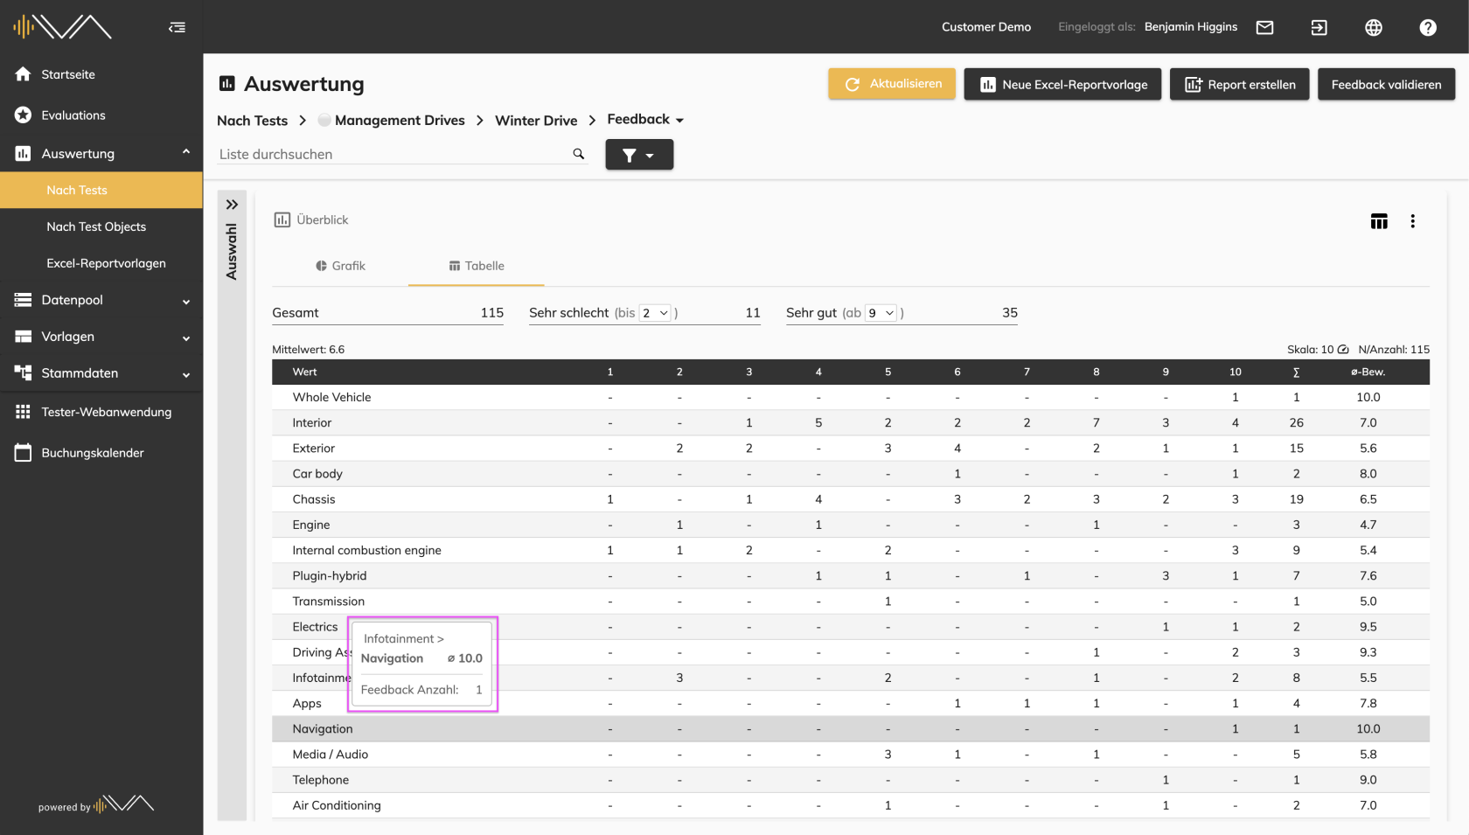Select the Exterior row

click(851, 448)
